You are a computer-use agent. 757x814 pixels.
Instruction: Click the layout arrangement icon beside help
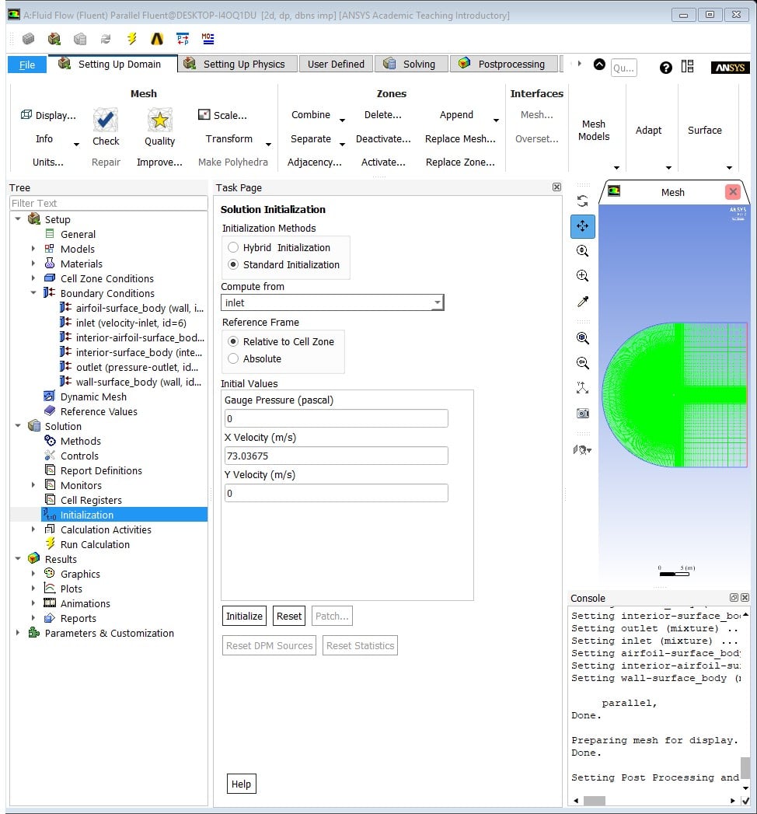(x=688, y=66)
